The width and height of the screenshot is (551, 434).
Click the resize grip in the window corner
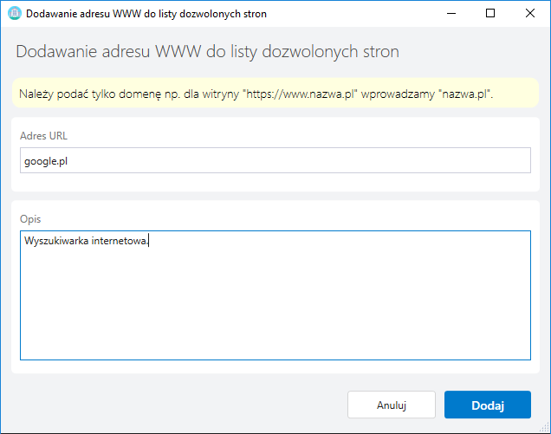[x=545, y=428]
